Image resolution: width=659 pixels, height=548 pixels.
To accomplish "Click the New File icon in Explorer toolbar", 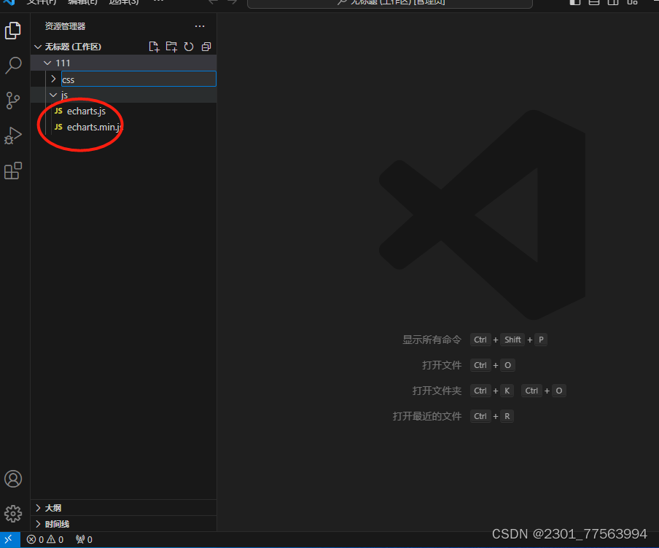I will click(x=154, y=46).
